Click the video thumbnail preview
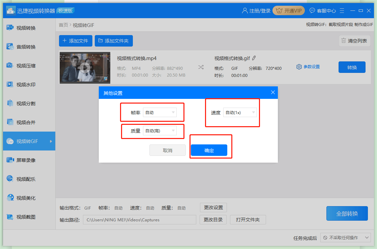 [x=85, y=67]
